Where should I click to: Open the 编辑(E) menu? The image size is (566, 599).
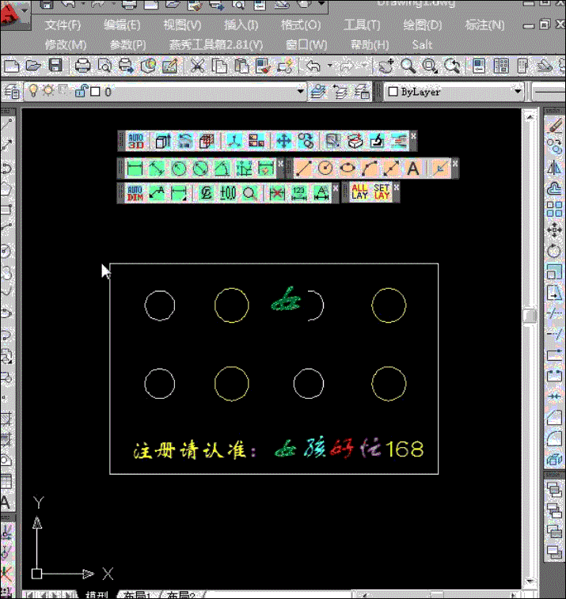pyautogui.click(x=122, y=25)
